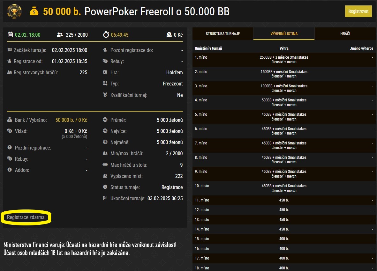Screen dimensions: 377x271
Task: Click the flag icon next to Začátek turnaje
Action: [10, 50]
